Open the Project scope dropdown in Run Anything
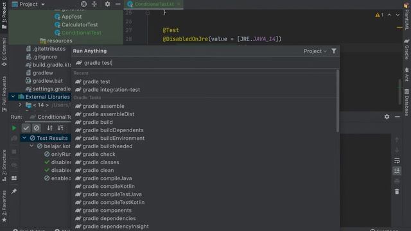Screen dimensions: 411x231 315,51
